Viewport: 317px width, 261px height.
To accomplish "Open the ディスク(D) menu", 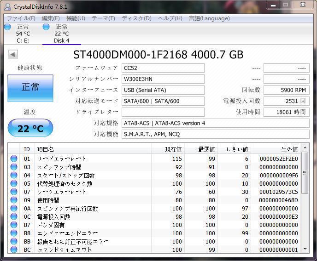I will click(x=136, y=18).
